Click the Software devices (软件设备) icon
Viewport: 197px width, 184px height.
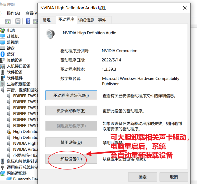point(3,72)
